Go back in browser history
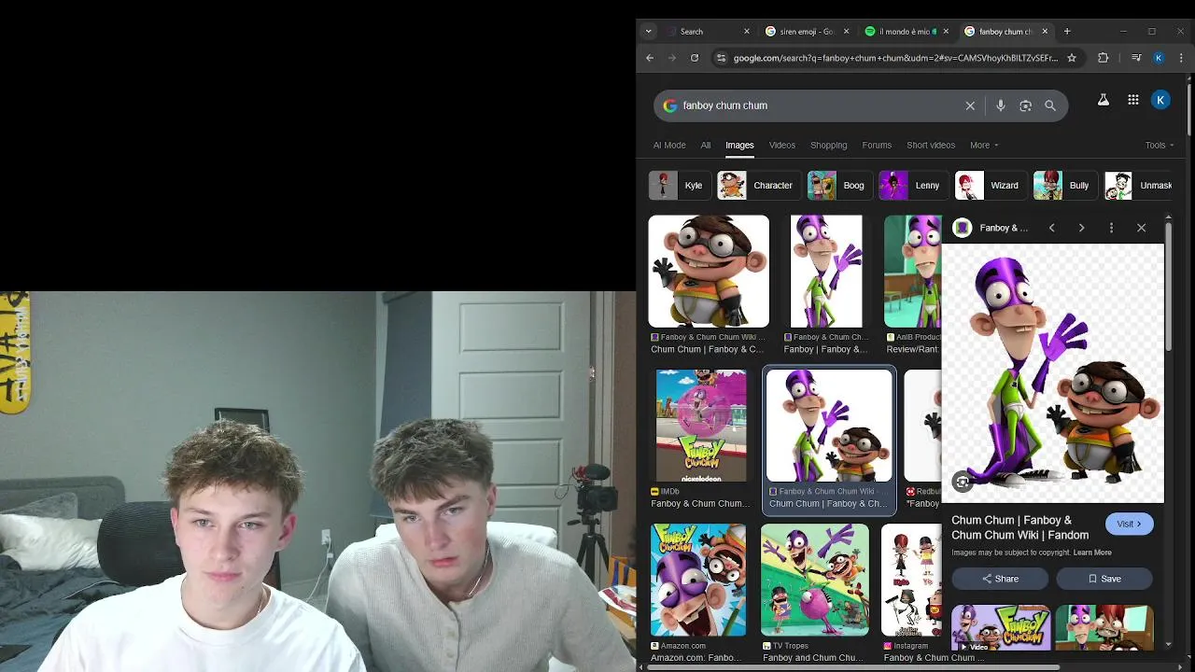Image resolution: width=1195 pixels, height=672 pixels. pyautogui.click(x=650, y=58)
